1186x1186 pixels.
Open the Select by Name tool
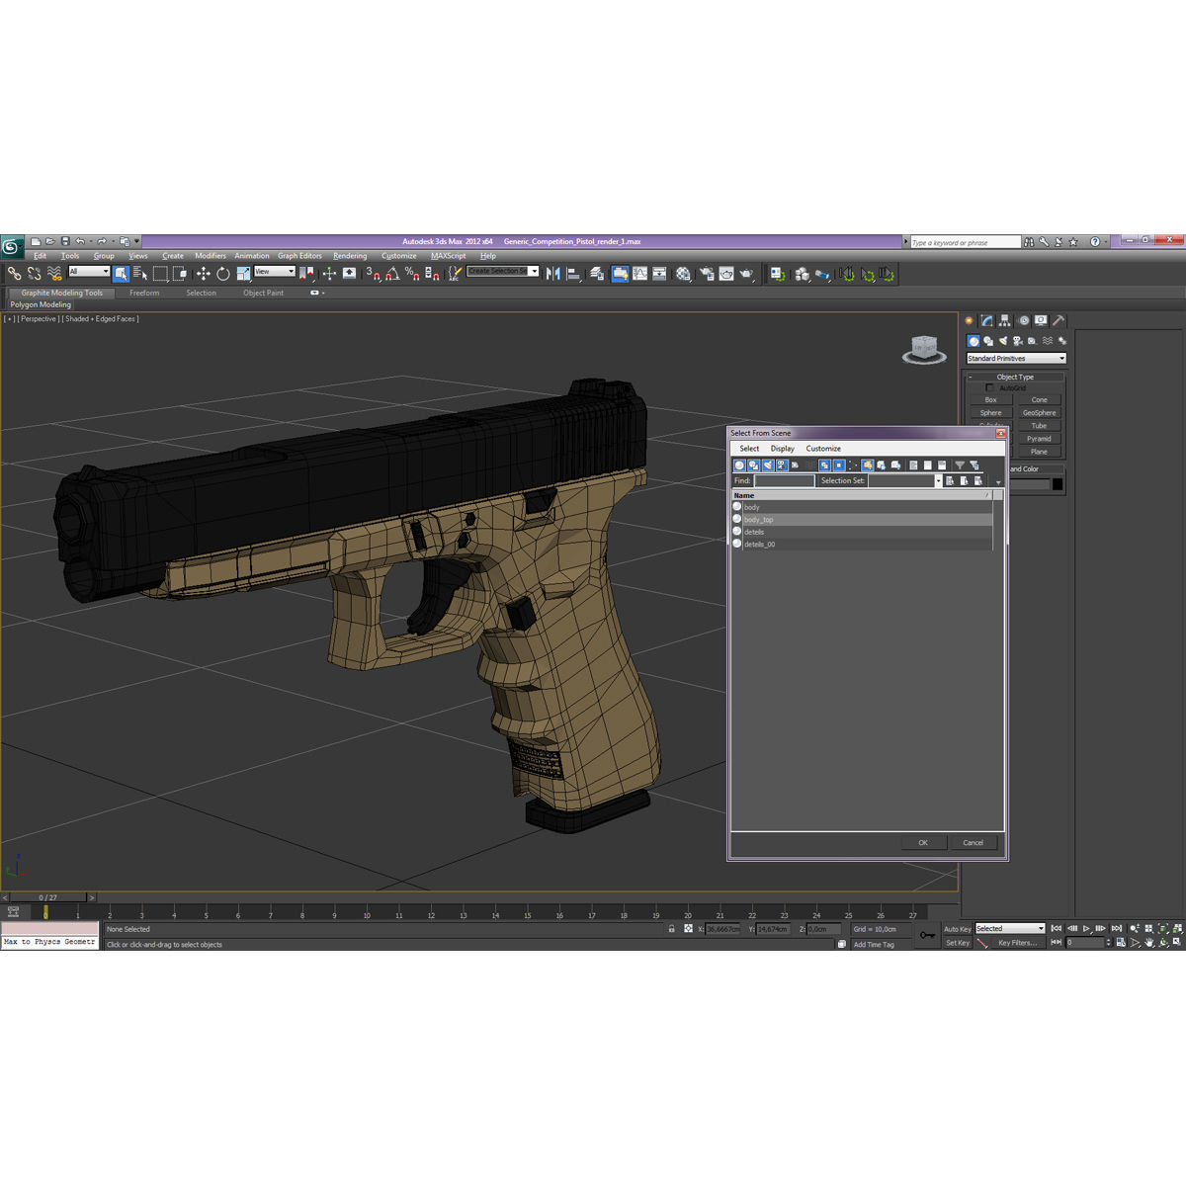tap(140, 274)
